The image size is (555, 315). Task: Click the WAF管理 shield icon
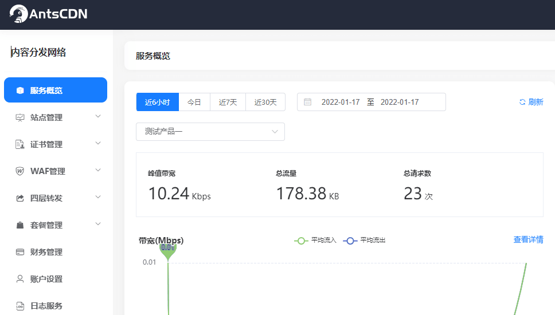(x=20, y=171)
